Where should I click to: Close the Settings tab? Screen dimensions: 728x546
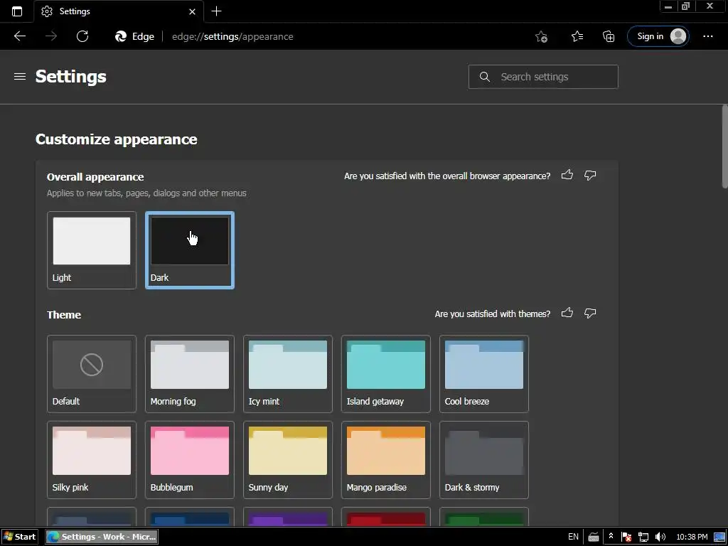pyautogui.click(x=192, y=11)
